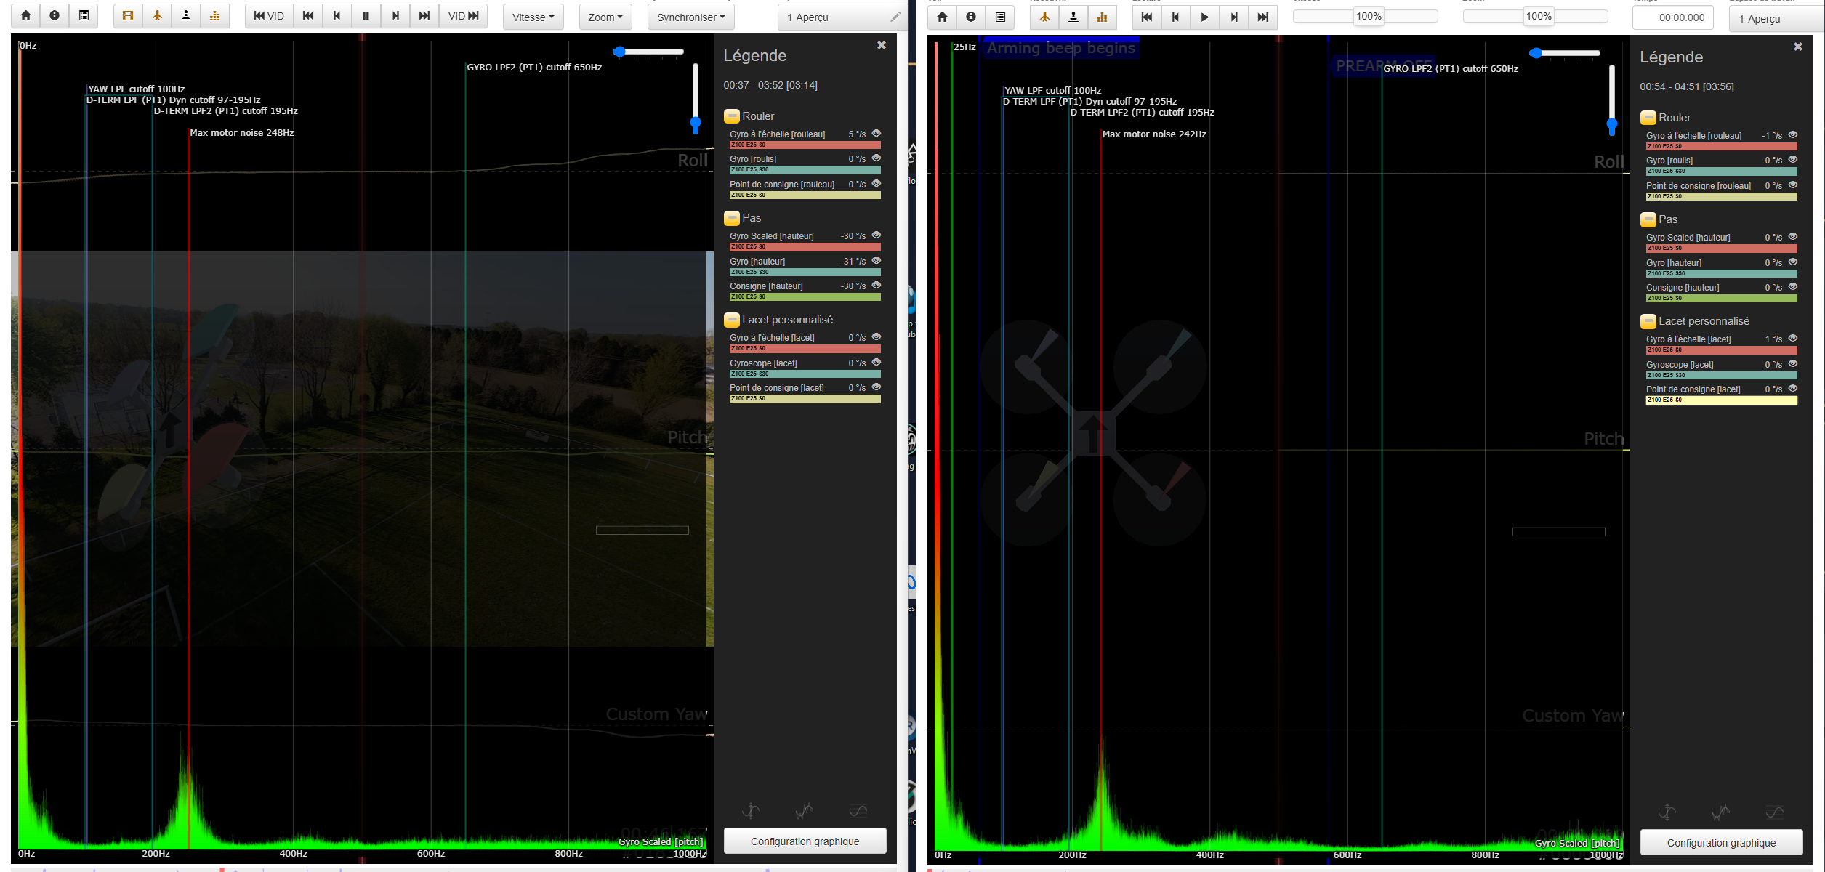This screenshot has height=872, width=1825.
Task: Expand the Synchroniser dropdown
Action: pos(690,17)
